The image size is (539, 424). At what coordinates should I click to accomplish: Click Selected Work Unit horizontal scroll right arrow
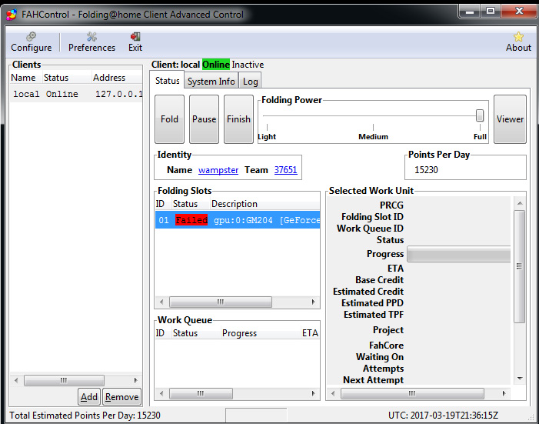click(x=504, y=393)
